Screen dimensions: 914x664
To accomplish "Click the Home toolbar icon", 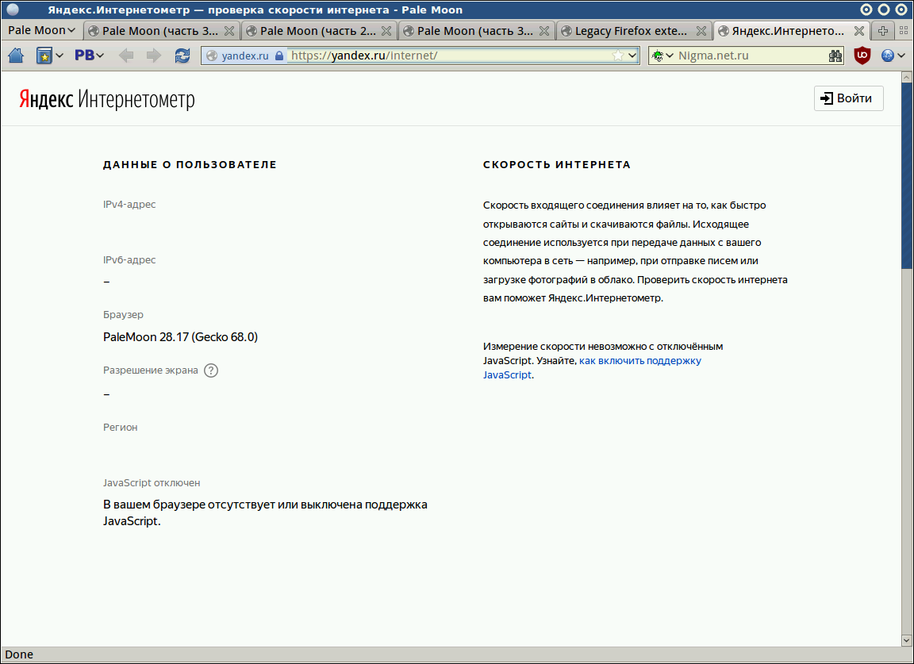I will 16,56.
